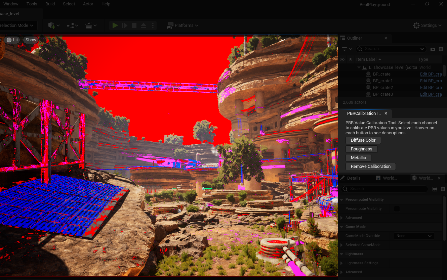This screenshot has width=447, height=280.
Task: Click the eye visibility column header
Action: pyautogui.click(x=342, y=59)
